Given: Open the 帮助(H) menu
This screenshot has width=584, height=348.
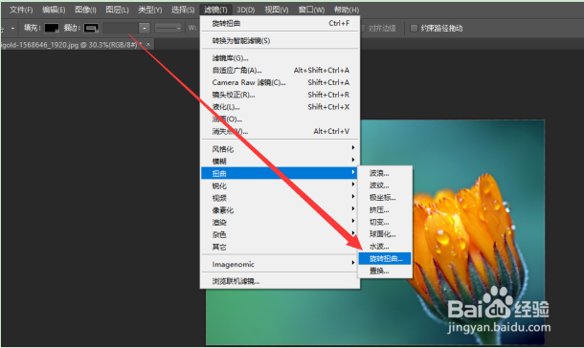Looking at the screenshot, I should (347, 10).
